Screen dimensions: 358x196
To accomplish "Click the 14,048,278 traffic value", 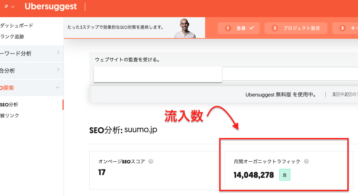I will point(254,175).
